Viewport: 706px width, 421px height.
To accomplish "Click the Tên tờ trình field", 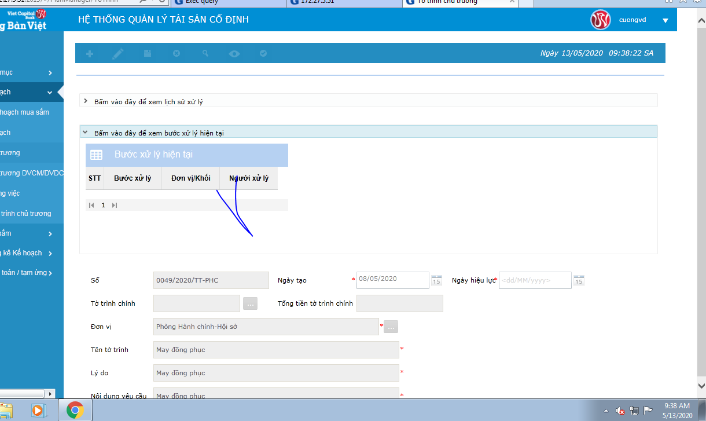I will (x=276, y=350).
